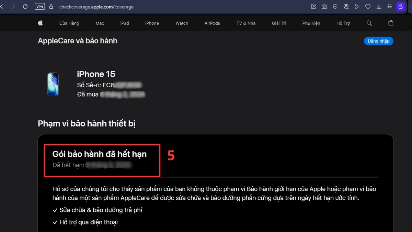The width and height of the screenshot is (412, 232).
Task: Click the Gói bảo hành đã hết hạn title
Action: [100, 154]
